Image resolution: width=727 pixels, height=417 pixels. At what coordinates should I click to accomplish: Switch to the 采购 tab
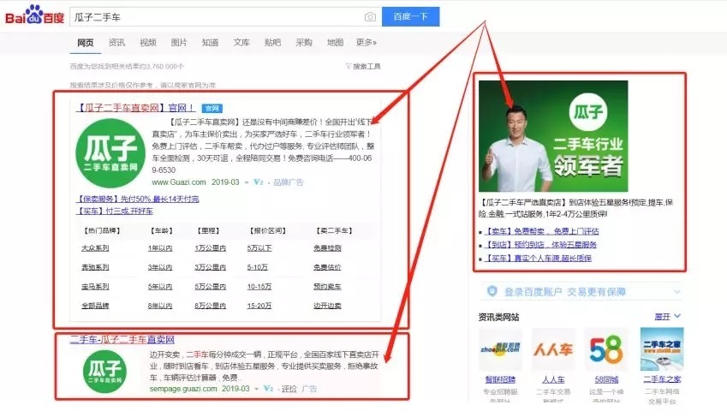point(304,43)
